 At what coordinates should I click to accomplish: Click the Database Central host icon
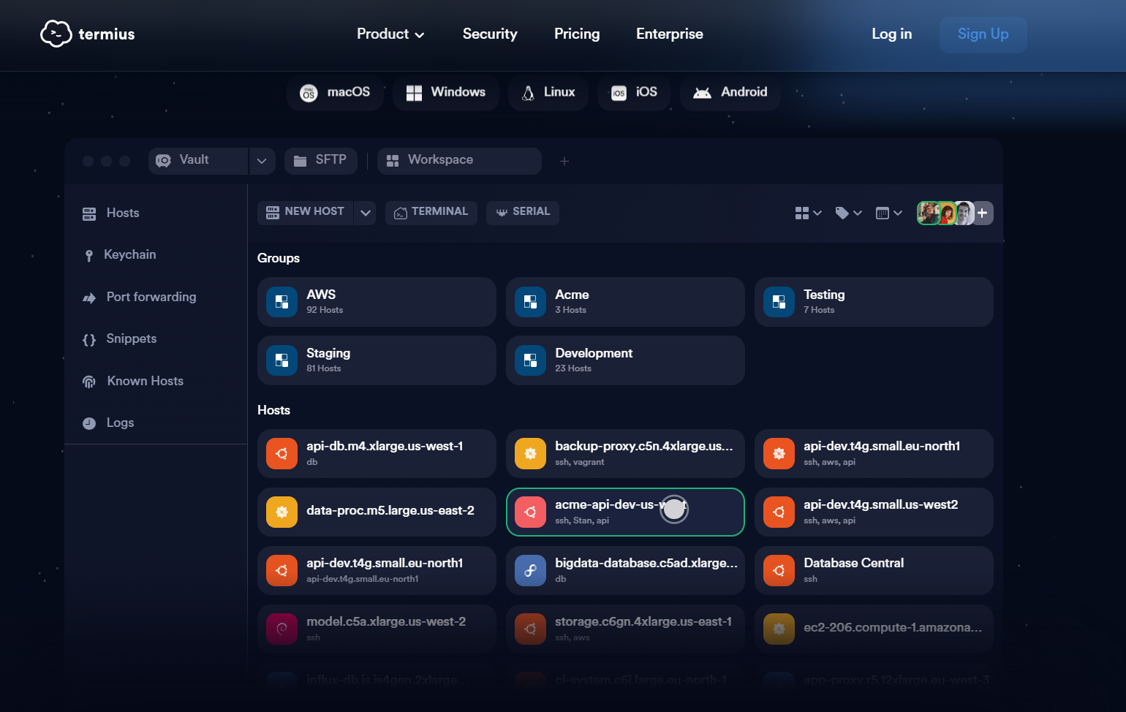tap(779, 571)
